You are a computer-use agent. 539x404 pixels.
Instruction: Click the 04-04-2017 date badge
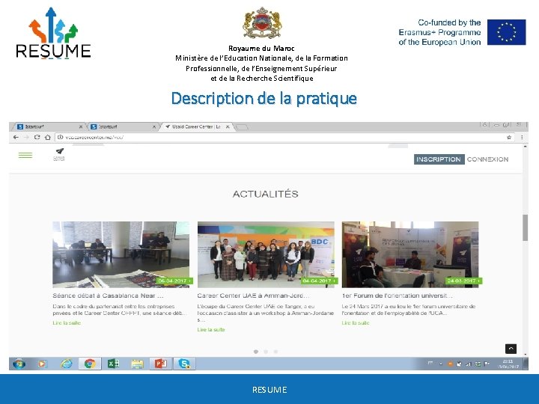coord(320,281)
